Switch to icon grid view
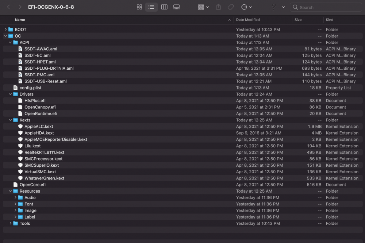365x243 pixels. click(139, 7)
